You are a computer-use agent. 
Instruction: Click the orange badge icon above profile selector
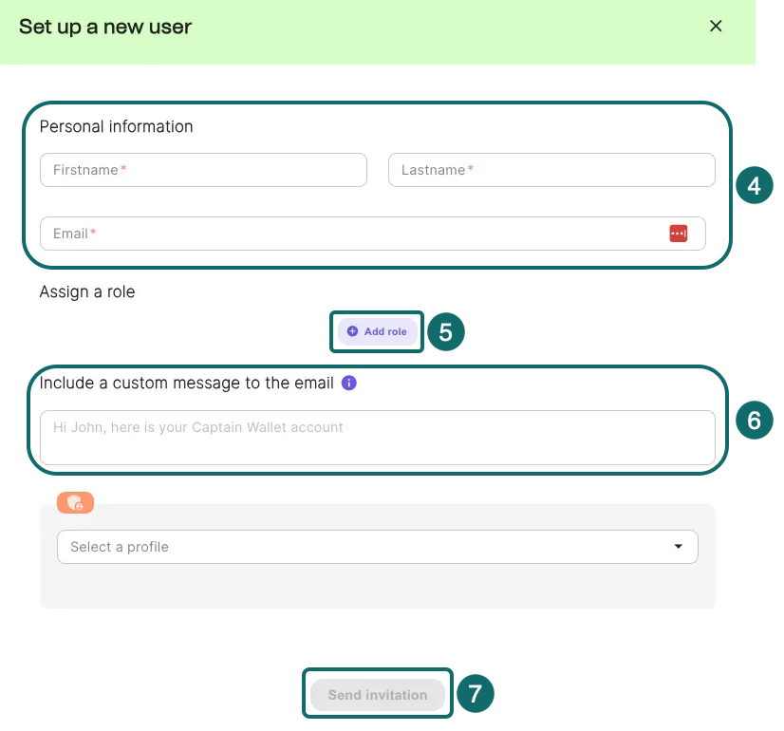(x=75, y=503)
